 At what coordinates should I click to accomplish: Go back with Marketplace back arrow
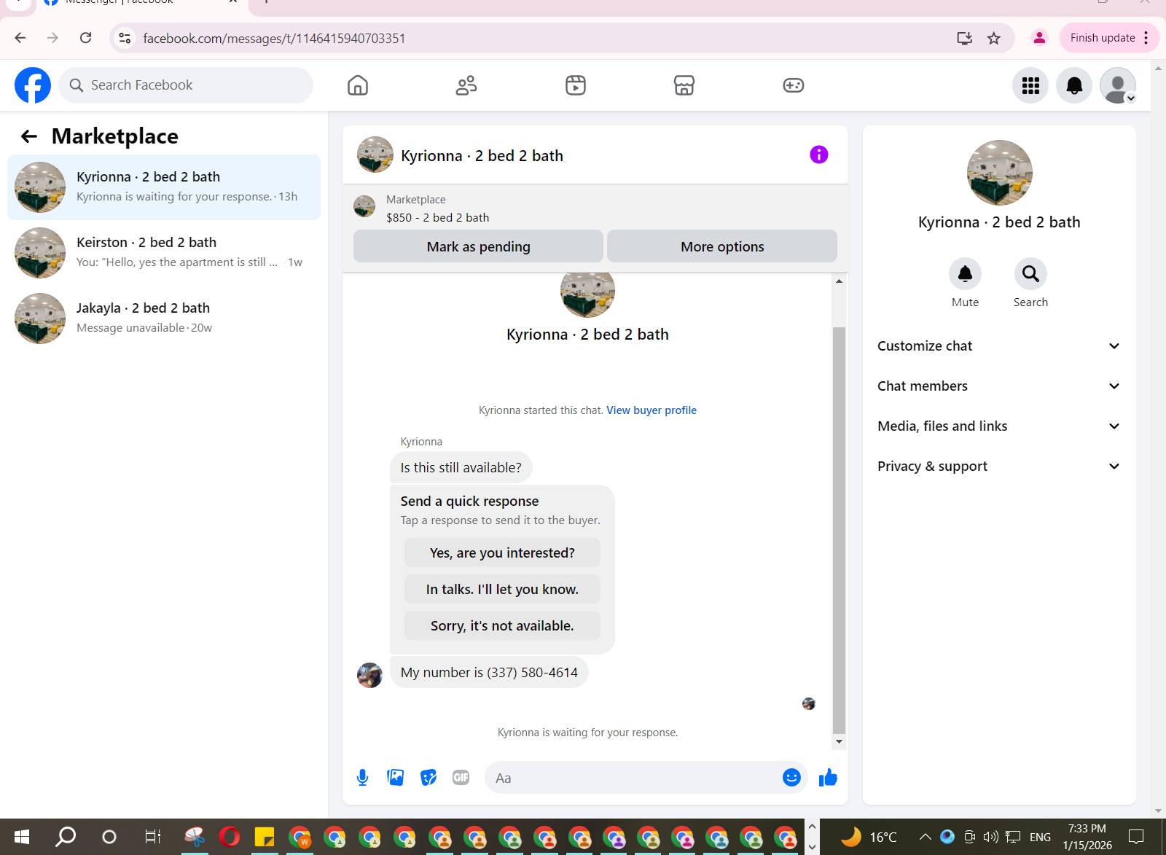(29, 136)
